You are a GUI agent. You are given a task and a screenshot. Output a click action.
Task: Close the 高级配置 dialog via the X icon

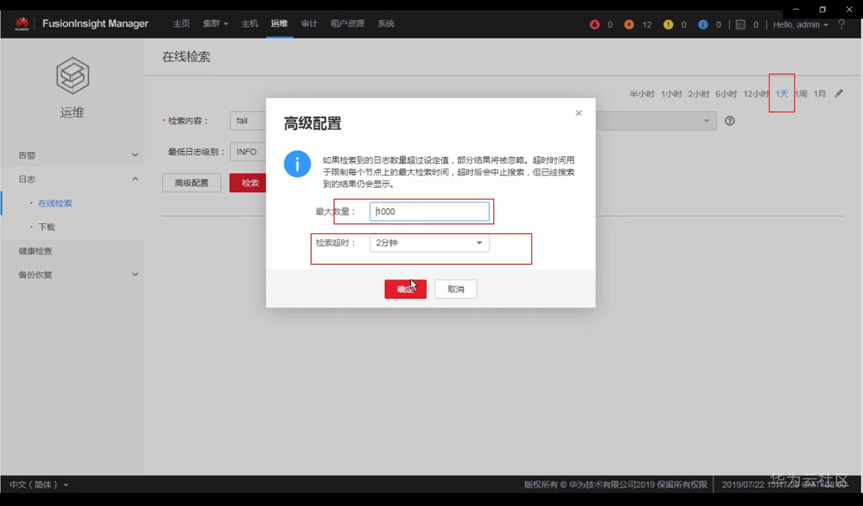578,112
